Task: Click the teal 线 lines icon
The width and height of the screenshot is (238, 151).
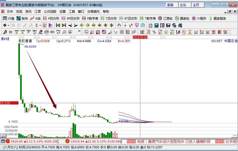Action: 143,25
